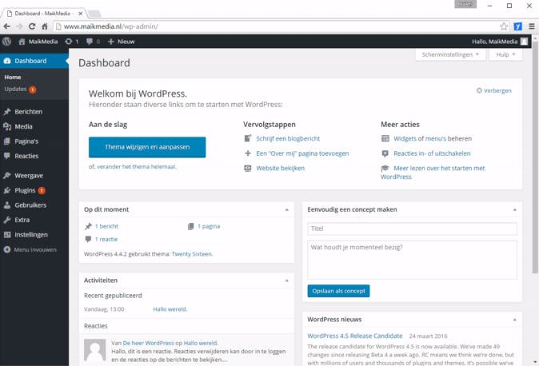This screenshot has height=366, width=539.
Task: Click the browser forward arrow
Action: 19,26
